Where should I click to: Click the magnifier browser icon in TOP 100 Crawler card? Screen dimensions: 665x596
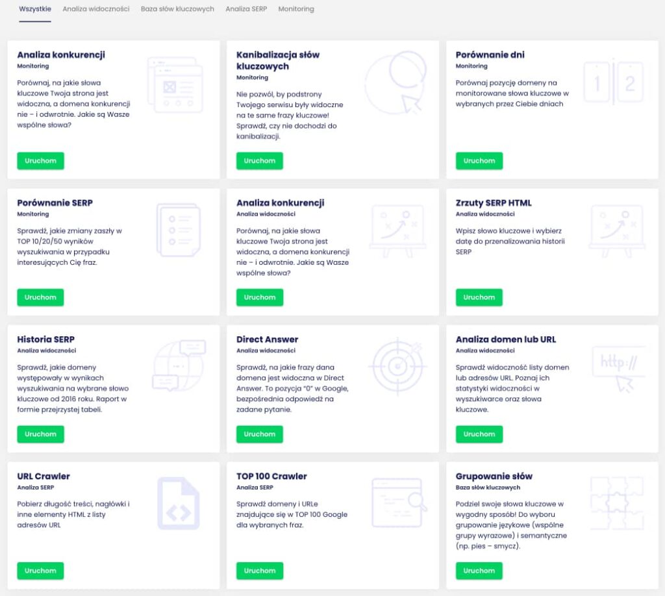pos(398,501)
